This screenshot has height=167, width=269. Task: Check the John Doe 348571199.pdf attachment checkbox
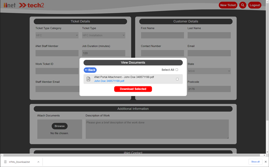pyautogui.click(x=177, y=79)
